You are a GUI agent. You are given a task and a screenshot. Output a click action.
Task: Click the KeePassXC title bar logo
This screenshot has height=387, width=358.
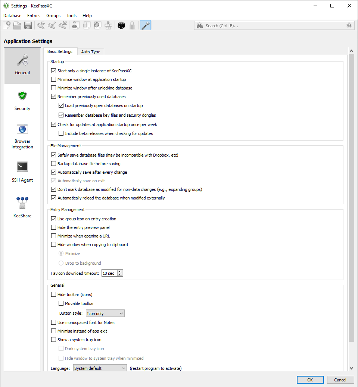pyautogui.click(x=6, y=6)
